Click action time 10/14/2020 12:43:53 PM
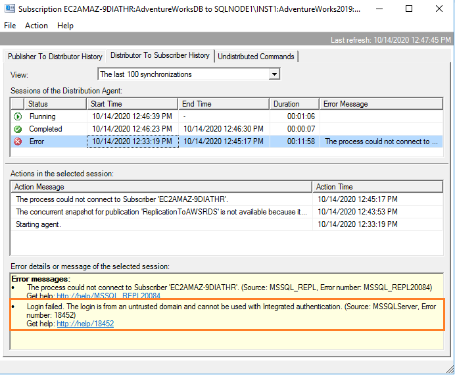The image size is (455, 375). click(x=358, y=212)
